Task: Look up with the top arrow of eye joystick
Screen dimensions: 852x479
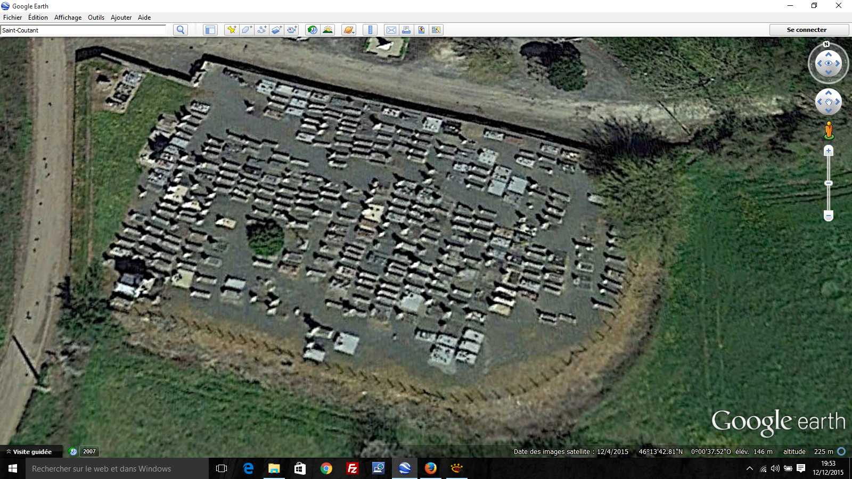Action: pos(829,54)
